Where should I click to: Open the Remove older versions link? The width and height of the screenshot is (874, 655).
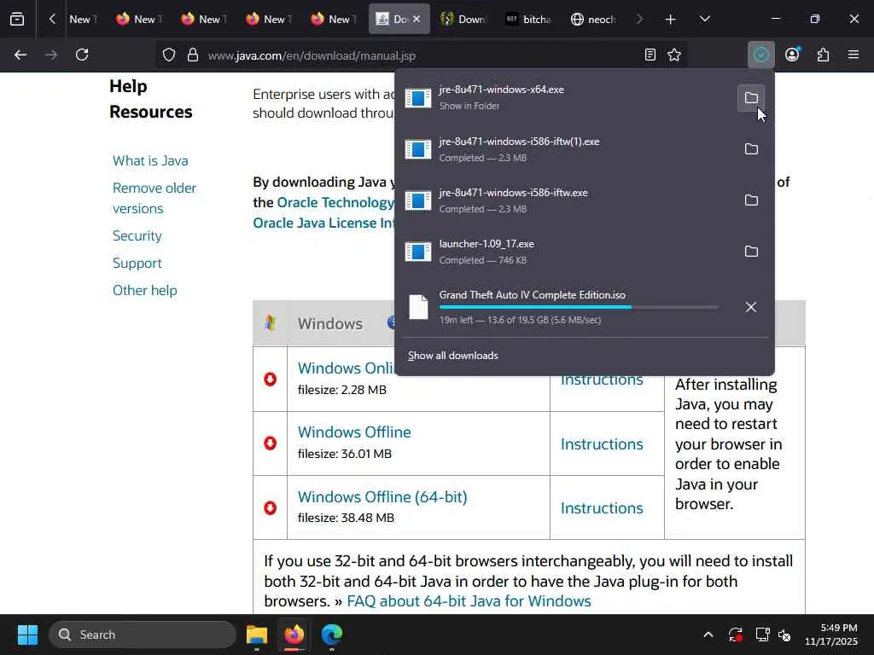[x=154, y=198]
